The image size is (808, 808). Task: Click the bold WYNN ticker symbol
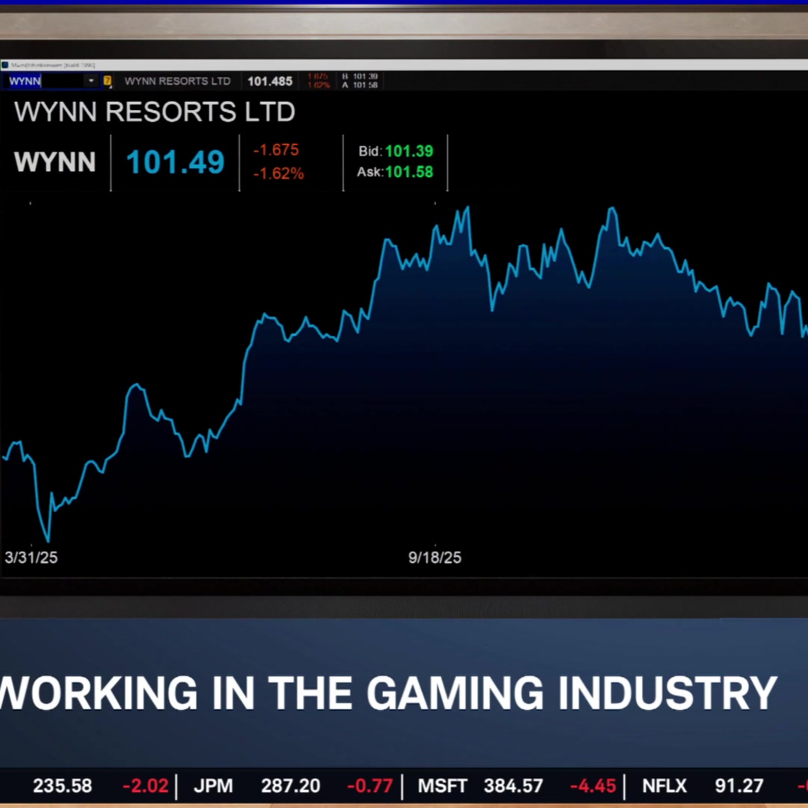[55, 162]
